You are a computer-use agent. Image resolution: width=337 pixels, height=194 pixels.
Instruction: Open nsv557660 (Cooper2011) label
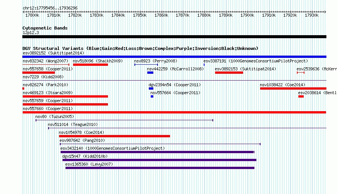(48, 109)
